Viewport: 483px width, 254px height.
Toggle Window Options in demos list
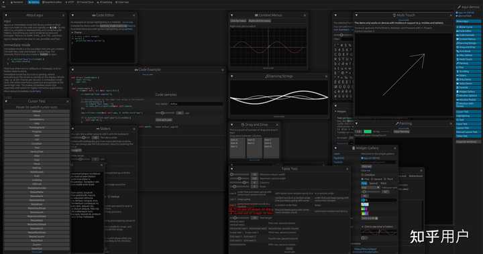[x=468, y=96]
